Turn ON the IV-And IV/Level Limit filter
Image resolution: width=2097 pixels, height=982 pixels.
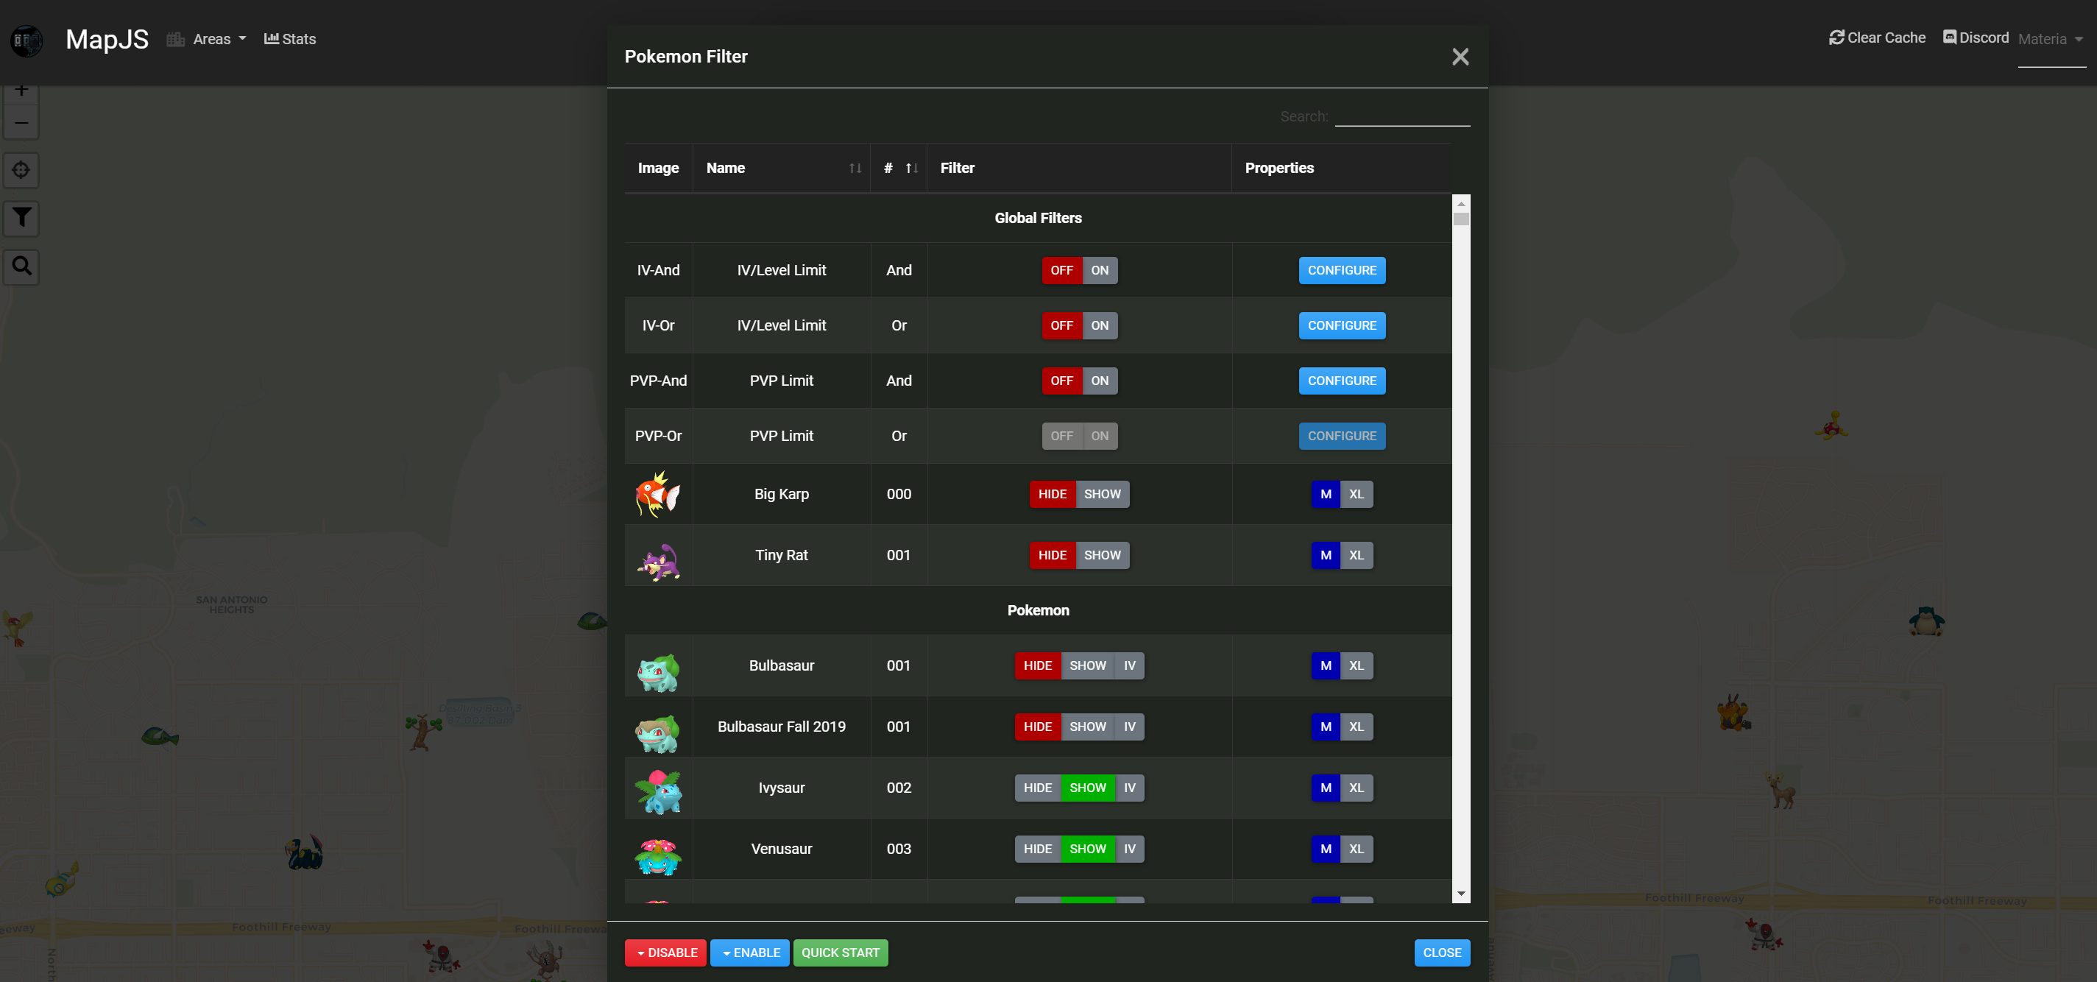[x=1099, y=270]
